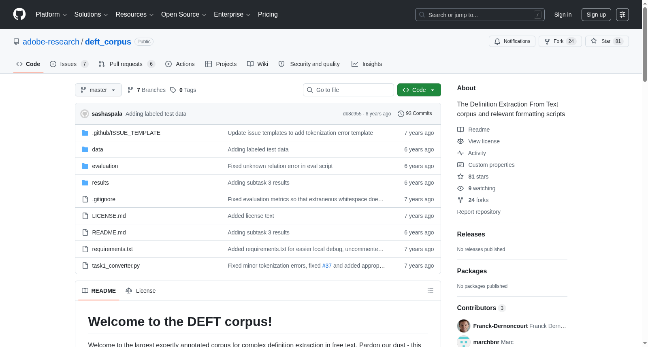Switch to the Pull requests tab
Viewport: 648px width, 347px height.
click(x=127, y=64)
